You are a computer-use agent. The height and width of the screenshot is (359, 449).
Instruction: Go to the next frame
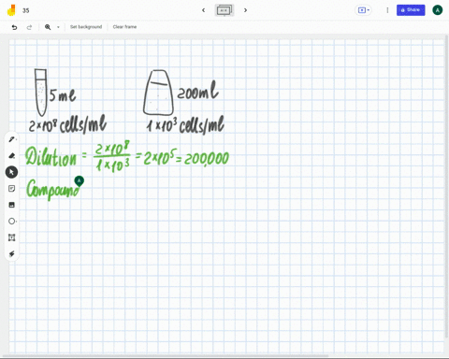pyautogui.click(x=245, y=10)
